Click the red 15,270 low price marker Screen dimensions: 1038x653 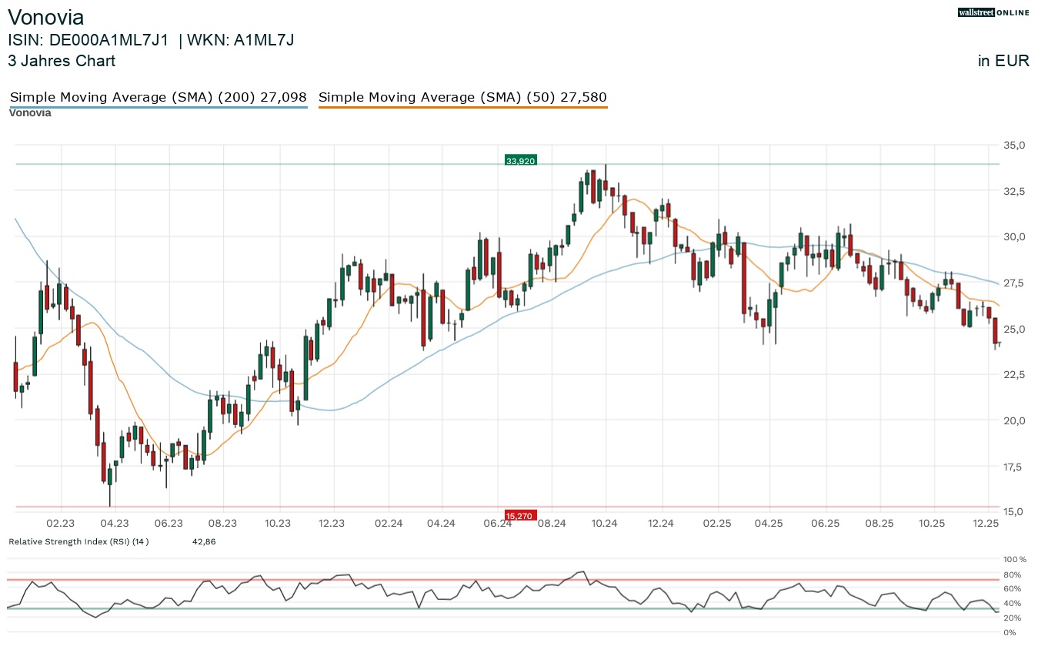tap(520, 515)
